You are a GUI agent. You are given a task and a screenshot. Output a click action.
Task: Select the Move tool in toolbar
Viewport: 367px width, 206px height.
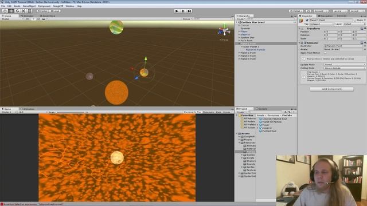point(11,11)
